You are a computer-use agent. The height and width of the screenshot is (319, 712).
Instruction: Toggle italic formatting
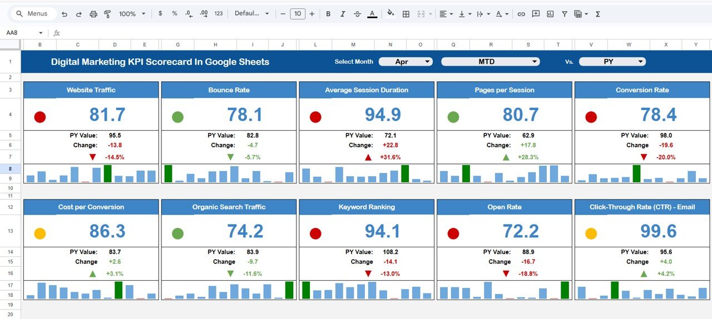tap(343, 14)
